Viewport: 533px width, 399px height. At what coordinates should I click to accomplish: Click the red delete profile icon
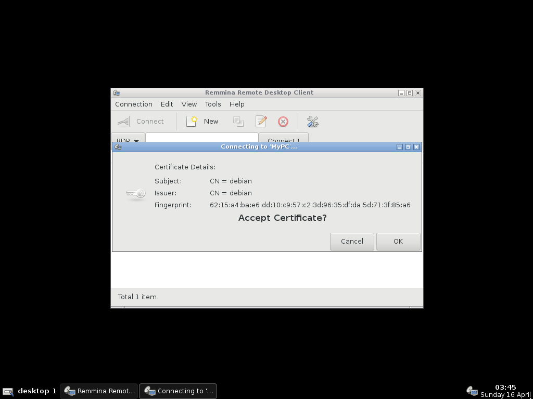click(283, 122)
